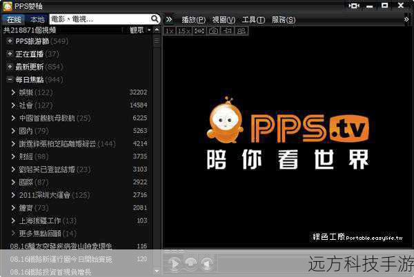This screenshot has width=414, height=277.
Task: Set playback size to 1.5x
Action: coord(184,31)
